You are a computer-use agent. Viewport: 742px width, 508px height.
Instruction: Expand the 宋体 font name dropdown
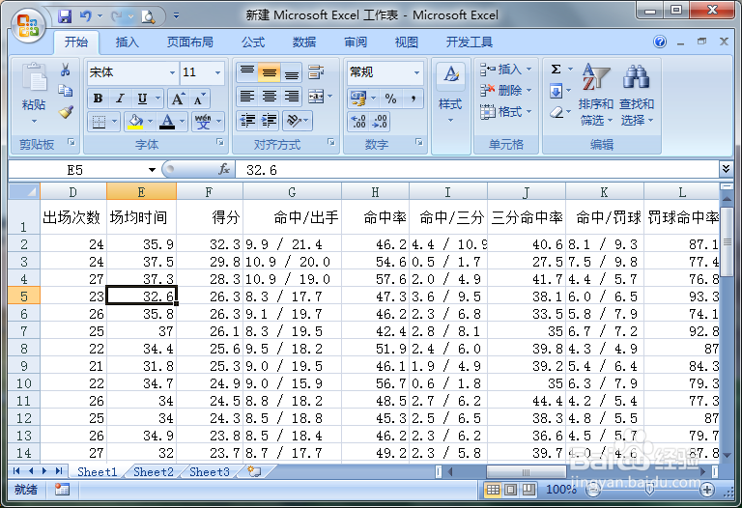pos(172,72)
